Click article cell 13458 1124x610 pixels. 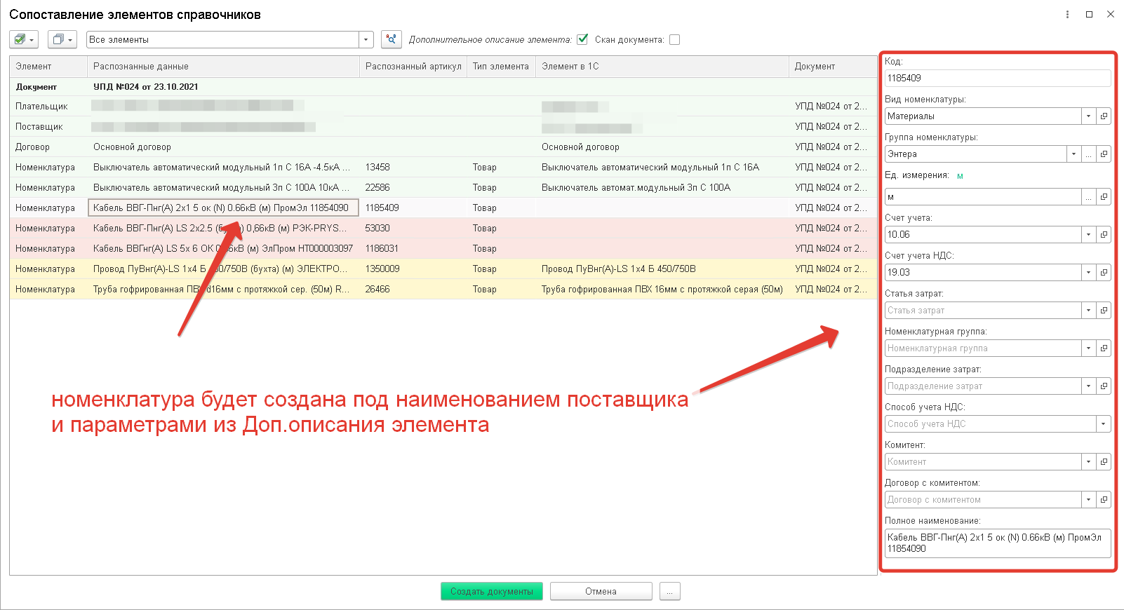coord(413,168)
